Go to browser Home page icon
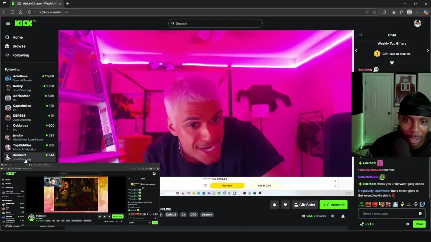The width and height of the screenshot is (431, 242). (21, 12)
